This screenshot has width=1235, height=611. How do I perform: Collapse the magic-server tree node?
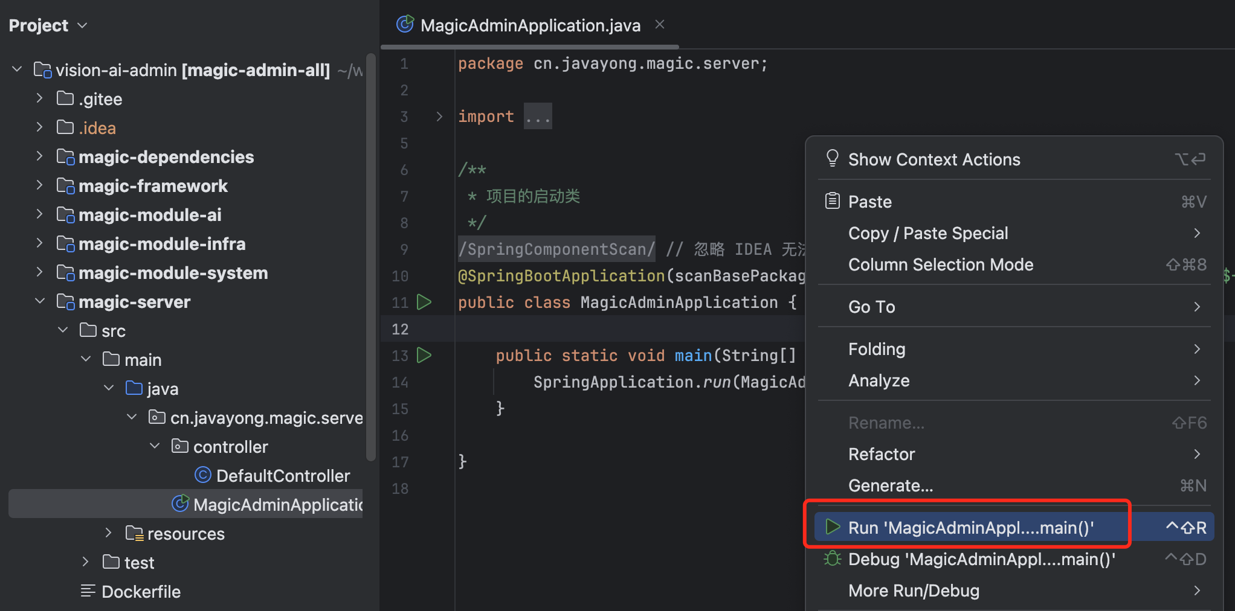click(40, 301)
